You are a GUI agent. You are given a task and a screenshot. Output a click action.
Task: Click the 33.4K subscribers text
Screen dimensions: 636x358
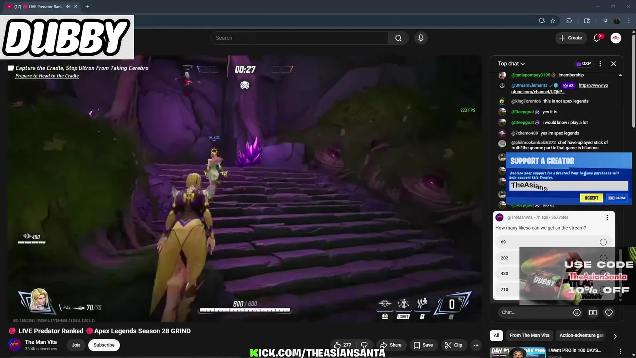coord(41,349)
